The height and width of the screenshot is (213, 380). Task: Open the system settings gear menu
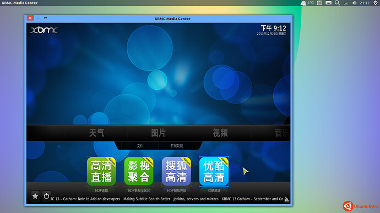pyautogui.click(x=376, y=3)
